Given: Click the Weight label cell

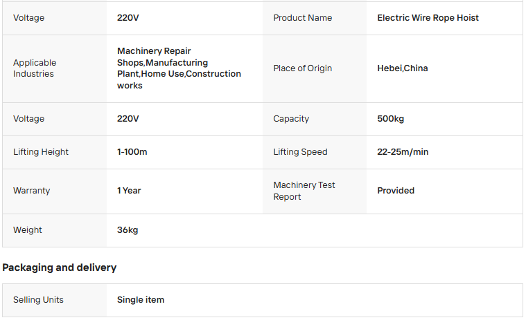Looking at the screenshot, I should [28, 230].
